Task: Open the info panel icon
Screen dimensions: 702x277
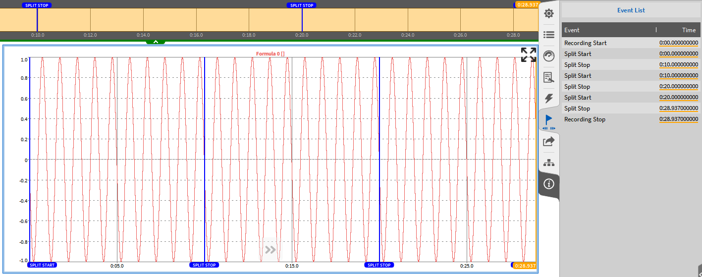Action: tap(548, 184)
